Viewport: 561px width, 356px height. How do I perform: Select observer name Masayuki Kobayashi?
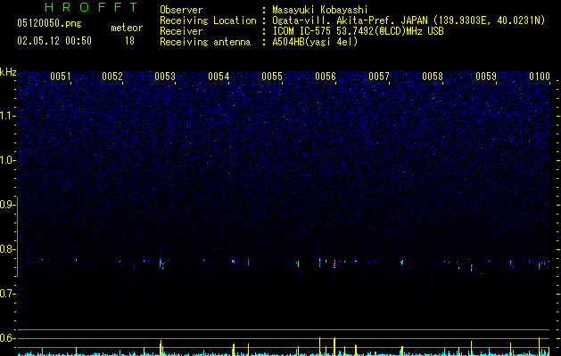point(319,10)
